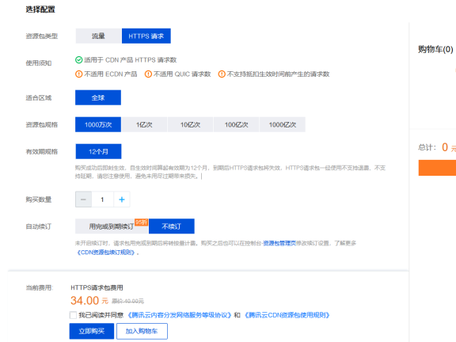The image size is (456, 342).
Task: Click the 适合区域 label
Action: pyautogui.click(x=39, y=97)
